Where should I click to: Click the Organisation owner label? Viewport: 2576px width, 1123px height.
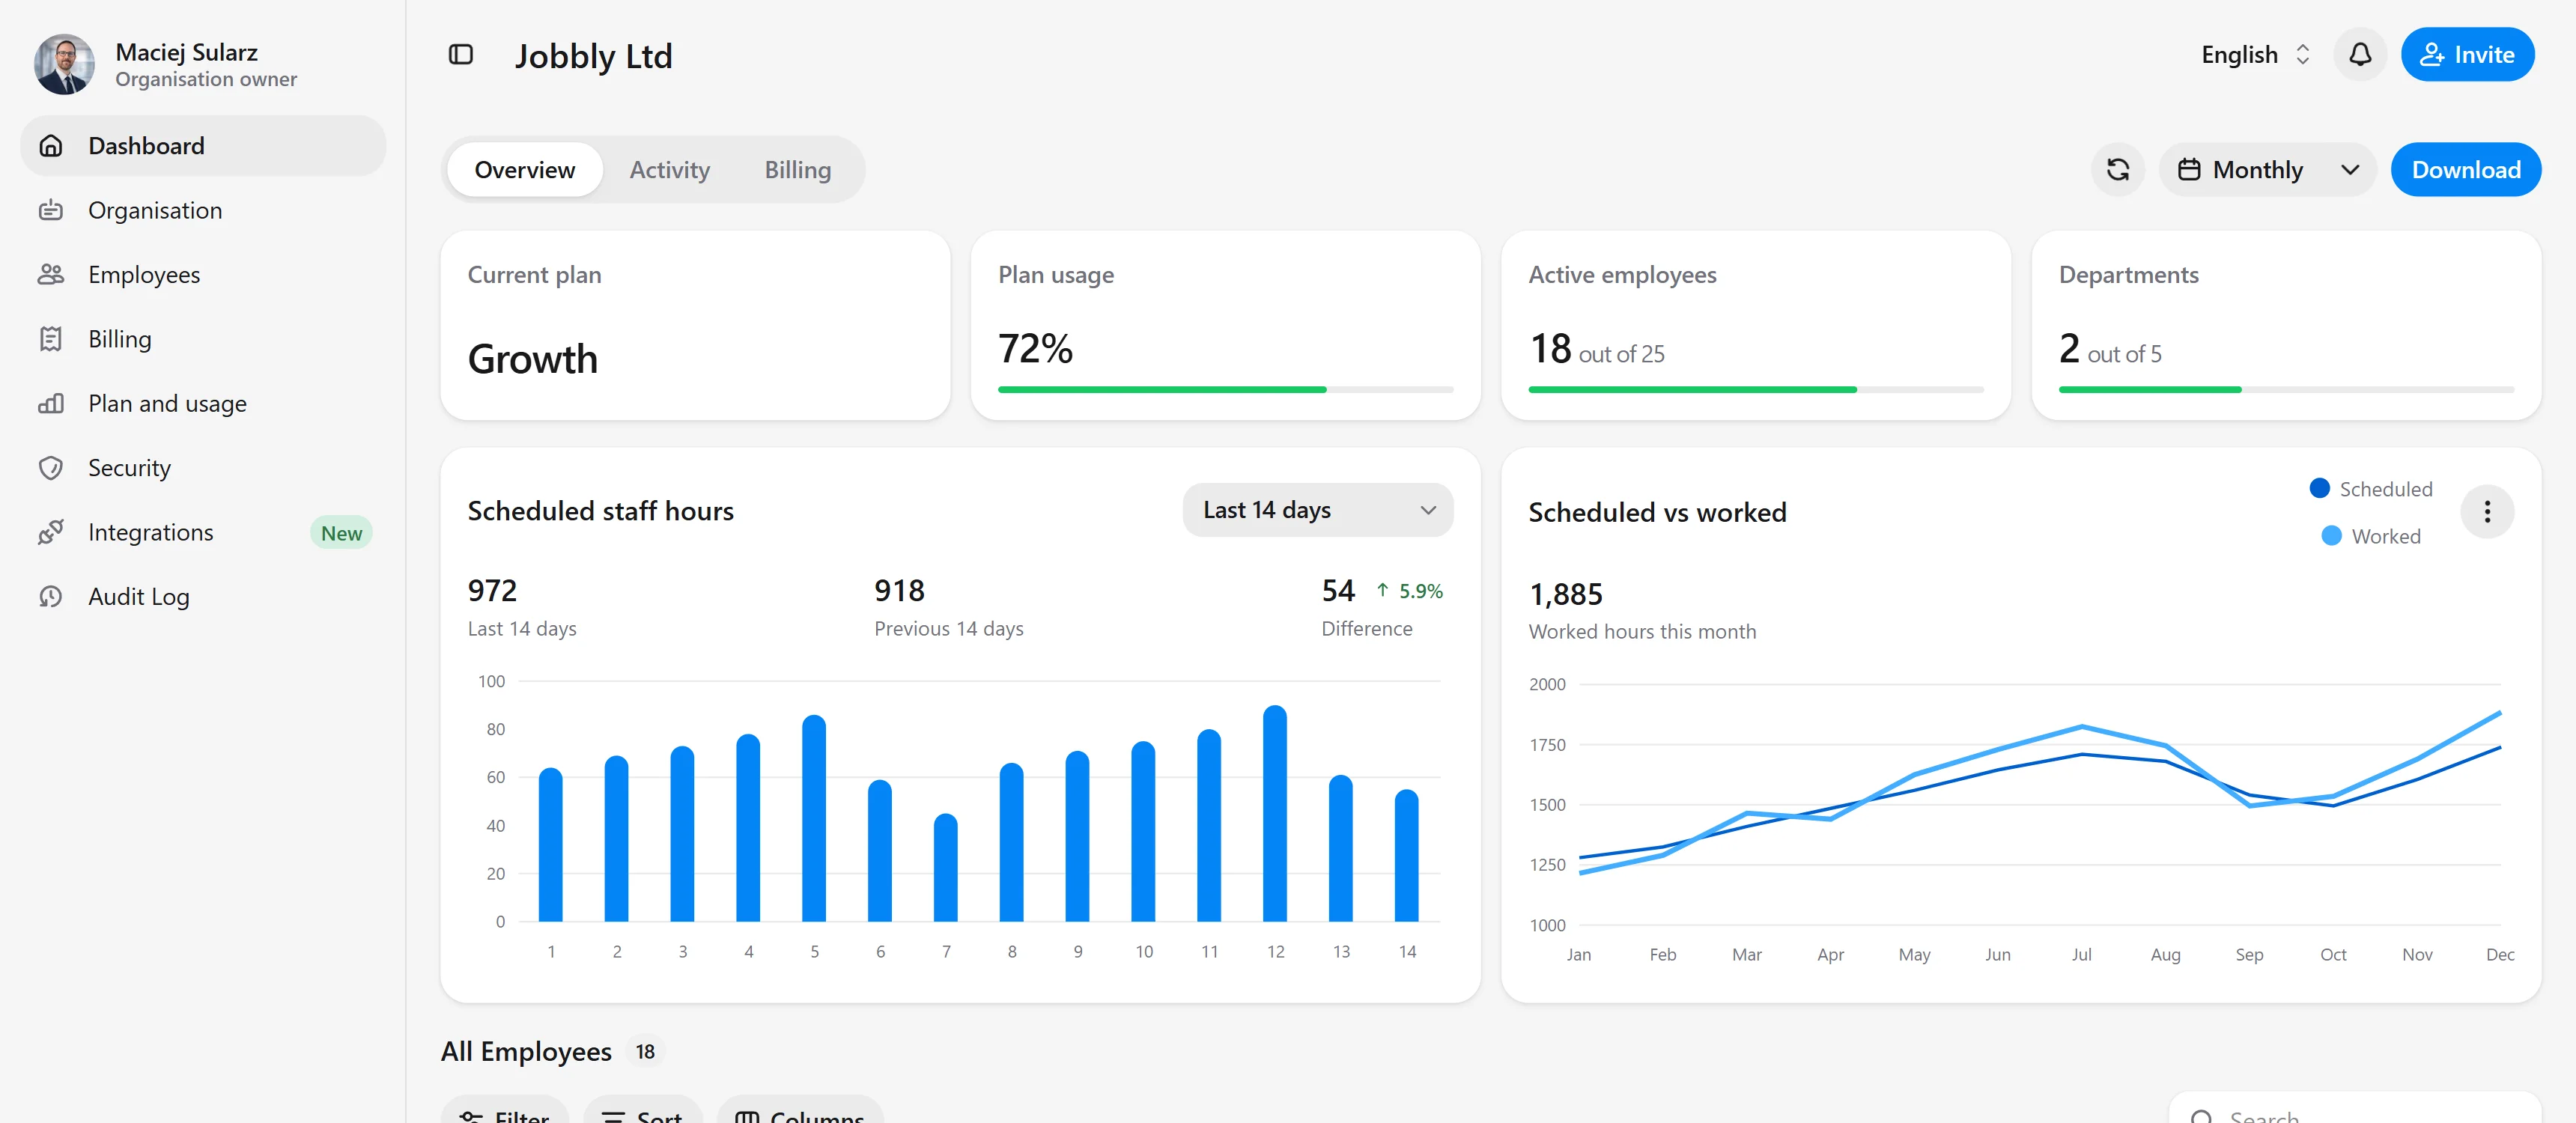[x=206, y=79]
